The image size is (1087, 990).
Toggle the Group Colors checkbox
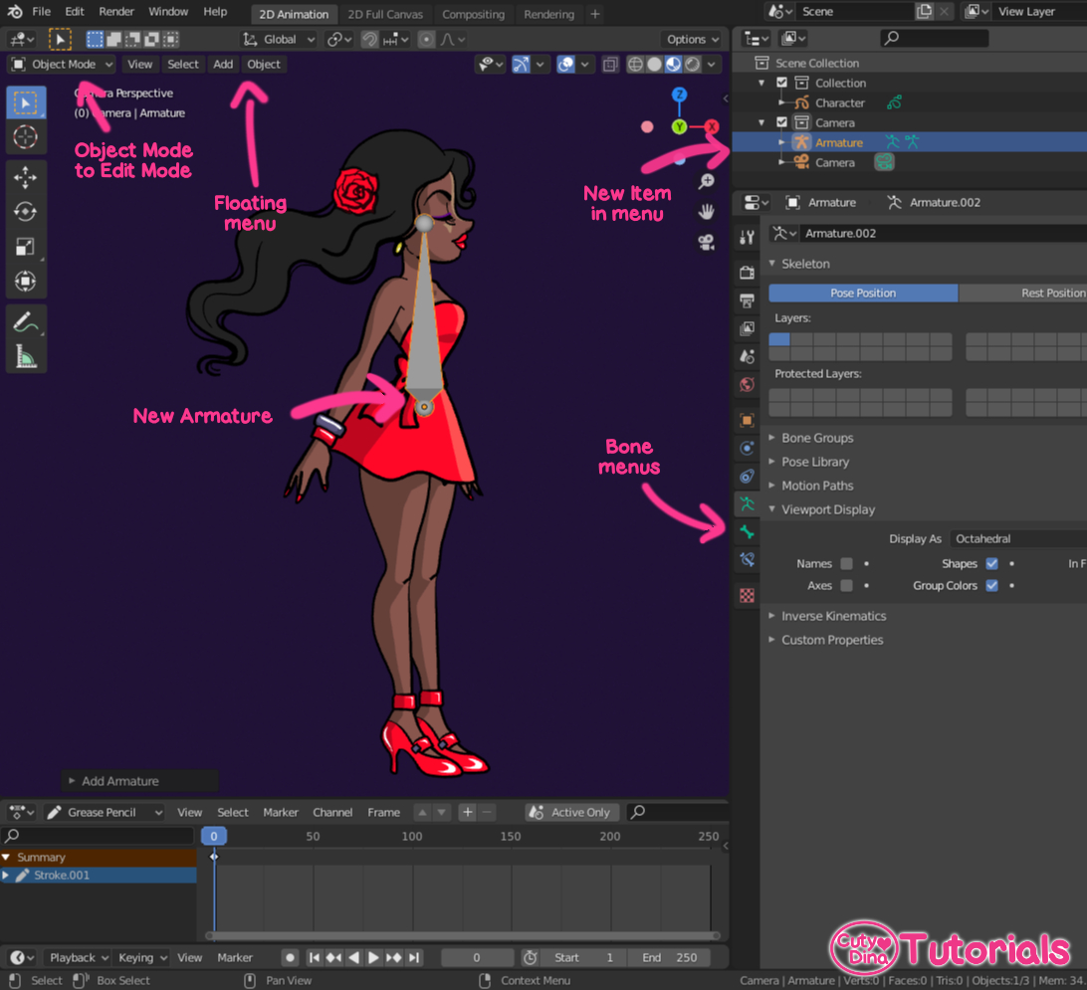coord(991,585)
